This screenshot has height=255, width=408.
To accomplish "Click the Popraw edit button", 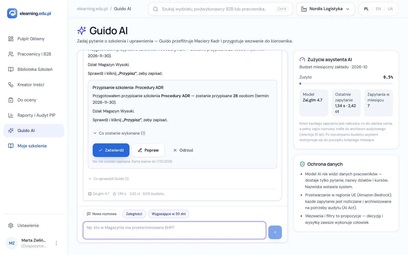I will click(x=148, y=150).
